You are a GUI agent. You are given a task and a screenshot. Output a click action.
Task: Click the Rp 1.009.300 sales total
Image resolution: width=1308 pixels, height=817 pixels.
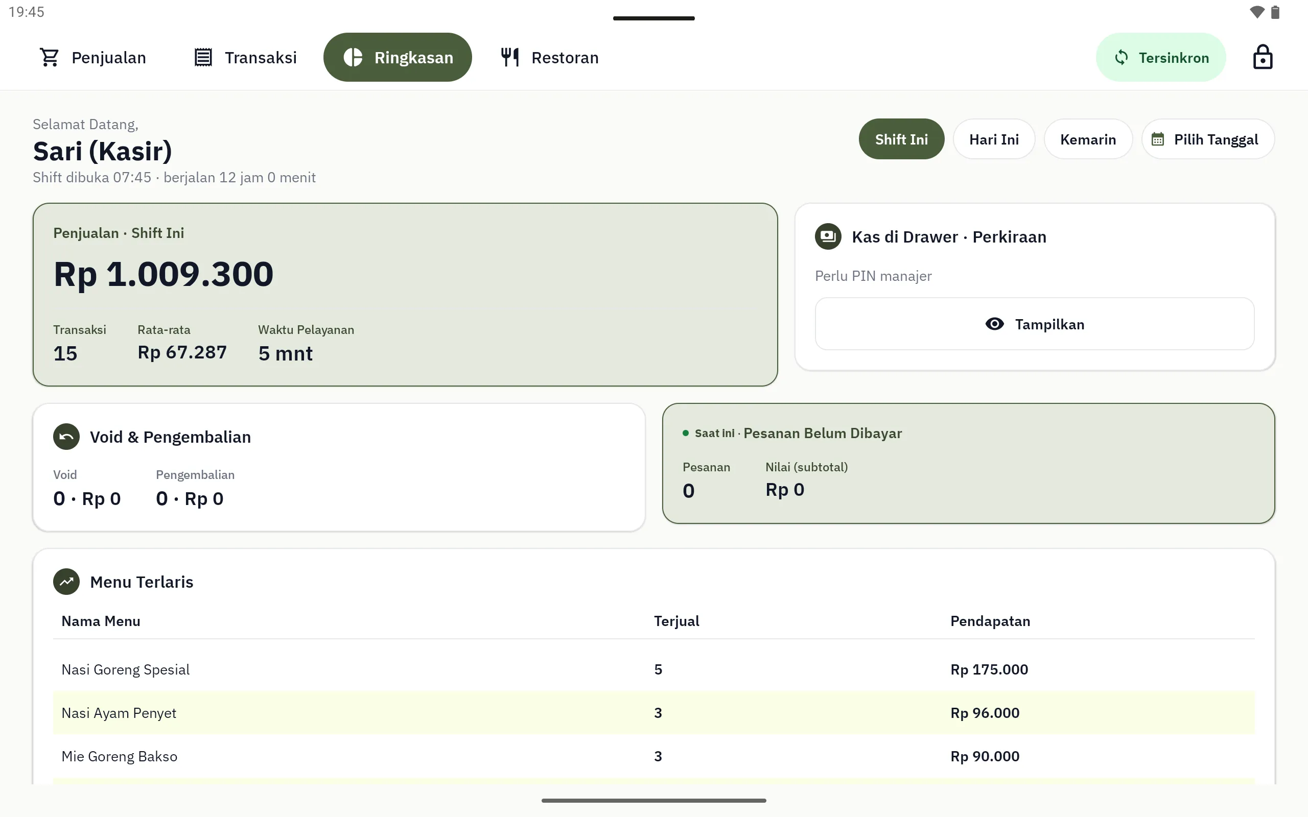pyautogui.click(x=163, y=274)
